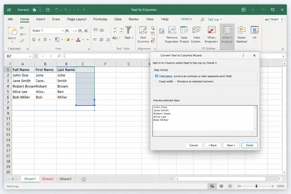Check the Fixed width option
This screenshot has height=194, width=291.
tap(156, 82)
